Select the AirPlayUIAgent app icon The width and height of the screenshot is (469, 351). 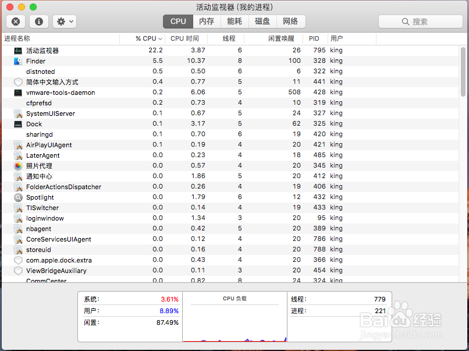pos(18,145)
